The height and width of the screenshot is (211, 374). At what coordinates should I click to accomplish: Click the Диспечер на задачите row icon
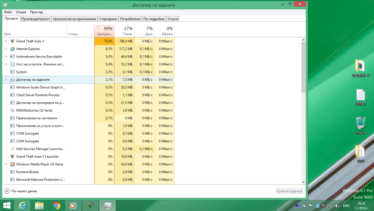(x=12, y=80)
